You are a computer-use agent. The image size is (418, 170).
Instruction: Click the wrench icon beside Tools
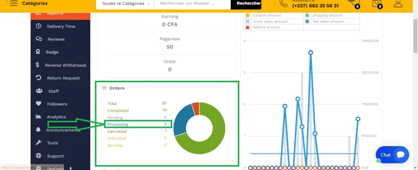pyautogui.click(x=39, y=143)
